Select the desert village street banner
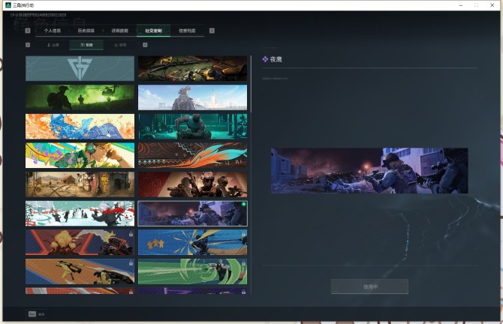Viewport: 503px width, 324px height. [80, 184]
